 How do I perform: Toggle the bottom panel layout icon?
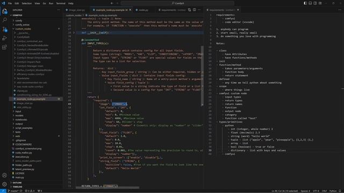pyautogui.click(x=310, y=3)
